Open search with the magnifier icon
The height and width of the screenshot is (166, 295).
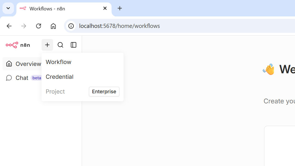click(60, 45)
